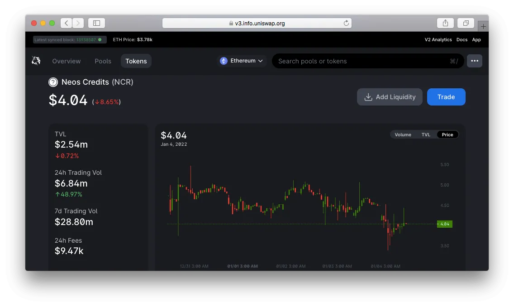The width and height of the screenshot is (514, 307).
Task: Click the $6.84m 24h trading volume
Action: [71, 183]
